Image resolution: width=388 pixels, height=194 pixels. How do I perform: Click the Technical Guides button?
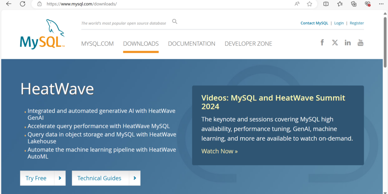point(106,178)
